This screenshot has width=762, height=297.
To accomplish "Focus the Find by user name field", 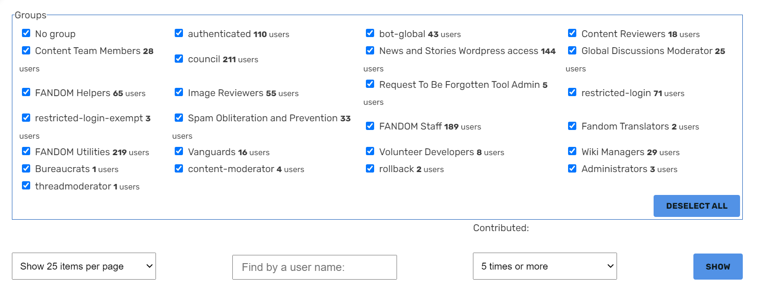I will click(x=314, y=267).
